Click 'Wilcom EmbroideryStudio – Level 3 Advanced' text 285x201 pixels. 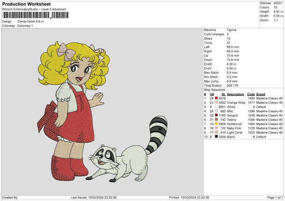point(34,9)
